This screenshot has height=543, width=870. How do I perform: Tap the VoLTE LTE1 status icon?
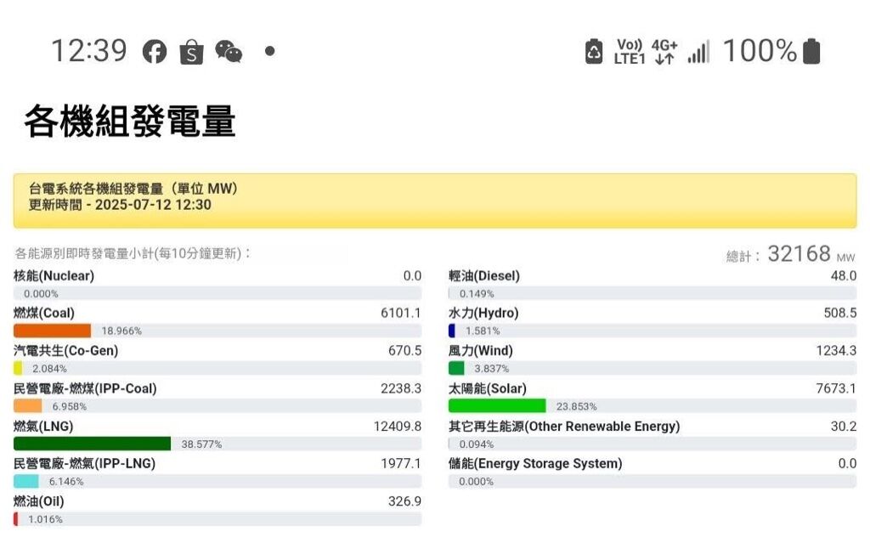point(630,52)
